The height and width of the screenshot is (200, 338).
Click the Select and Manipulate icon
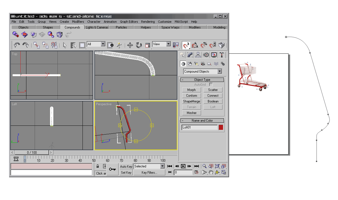point(119,45)
